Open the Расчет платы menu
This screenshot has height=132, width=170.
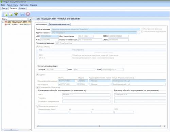(x=13, y=5)
